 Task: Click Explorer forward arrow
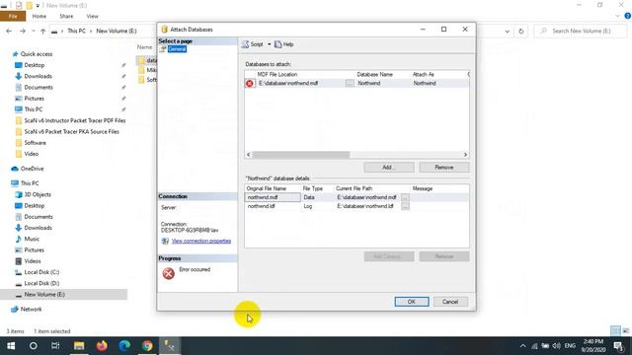[x=23, y=31]
